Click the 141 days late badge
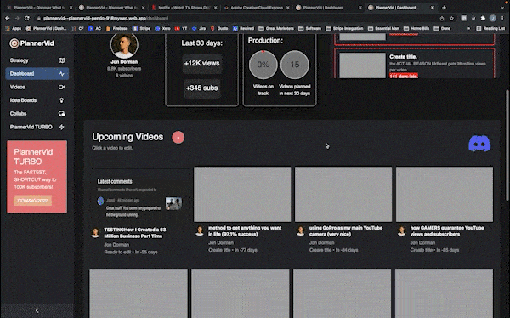 coord(403,77)
